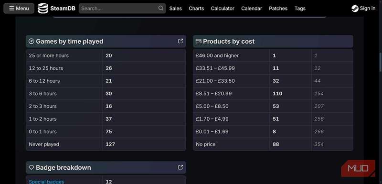Click the count 88 for No price
382x184 pixels.
click(x=276, y=144)
